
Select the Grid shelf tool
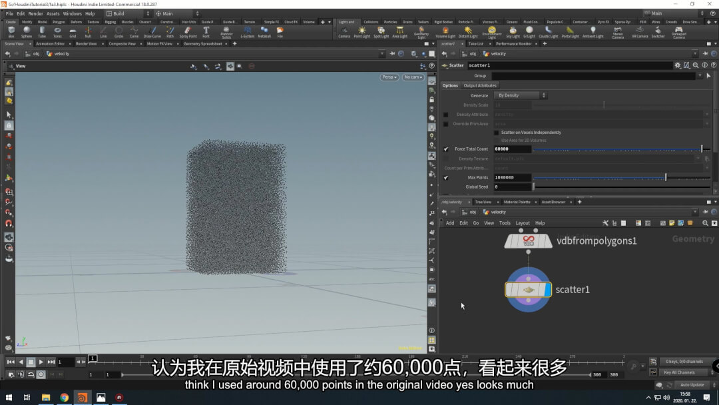click(73, 32)
